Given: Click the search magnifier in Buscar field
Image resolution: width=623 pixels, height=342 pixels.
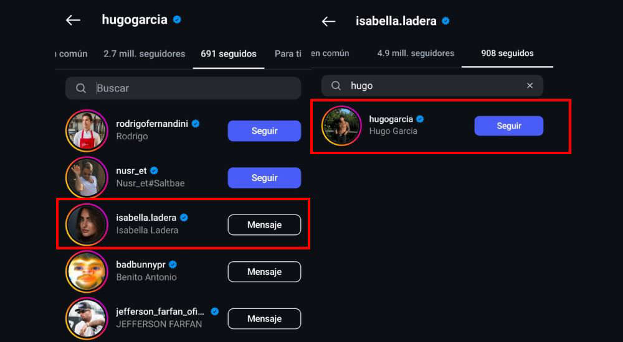Looking at the screenshot, I should [80, 88].
